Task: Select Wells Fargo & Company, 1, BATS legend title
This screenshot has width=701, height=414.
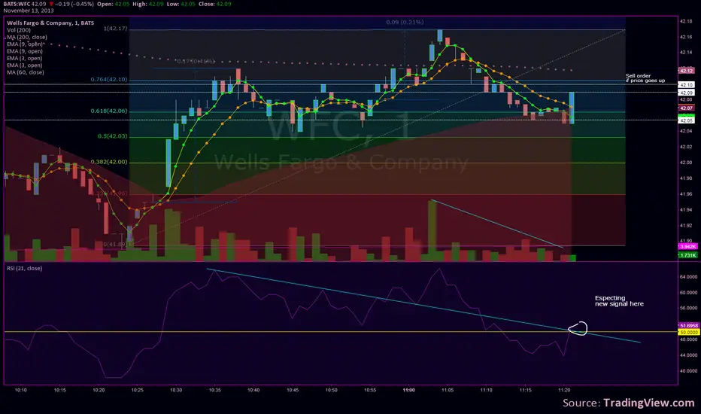Action: 50,23
